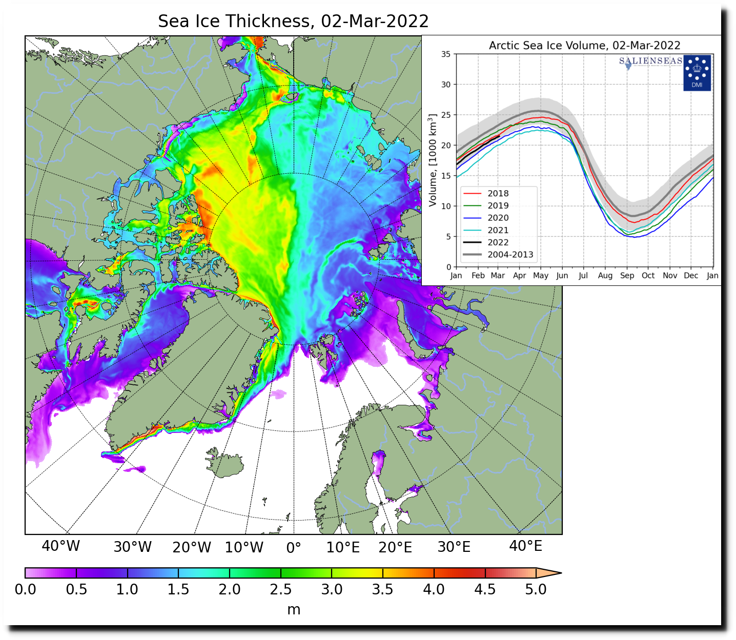Select the 2004-2013 legend entry

click(x=497, y=255)
